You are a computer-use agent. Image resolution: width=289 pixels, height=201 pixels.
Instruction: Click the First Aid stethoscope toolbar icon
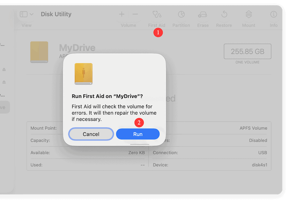click(157, 14)
